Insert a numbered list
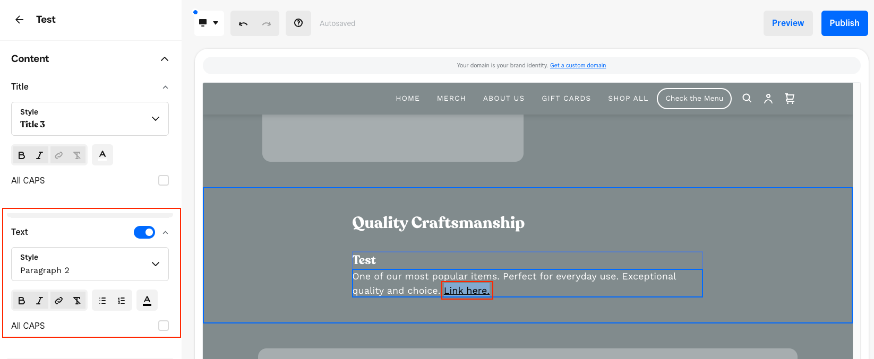Screen dimensions: 874x359 [x=122, y=301]
